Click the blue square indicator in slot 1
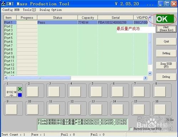This screenshot has width=178, height=137. 20,95
